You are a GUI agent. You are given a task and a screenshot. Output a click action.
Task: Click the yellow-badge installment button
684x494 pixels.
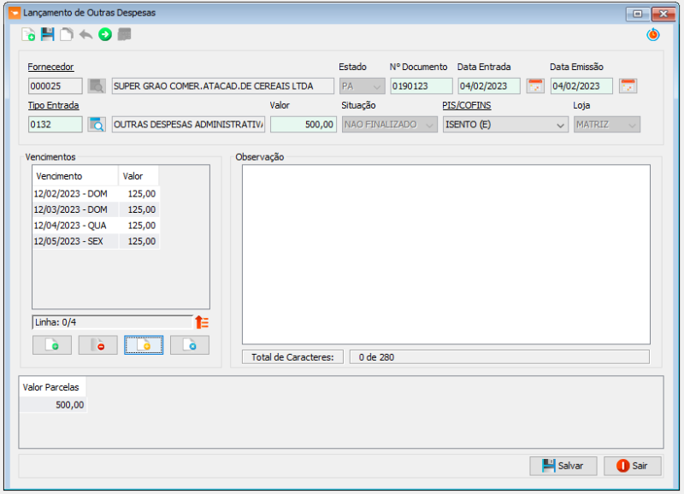click(144, 345)
